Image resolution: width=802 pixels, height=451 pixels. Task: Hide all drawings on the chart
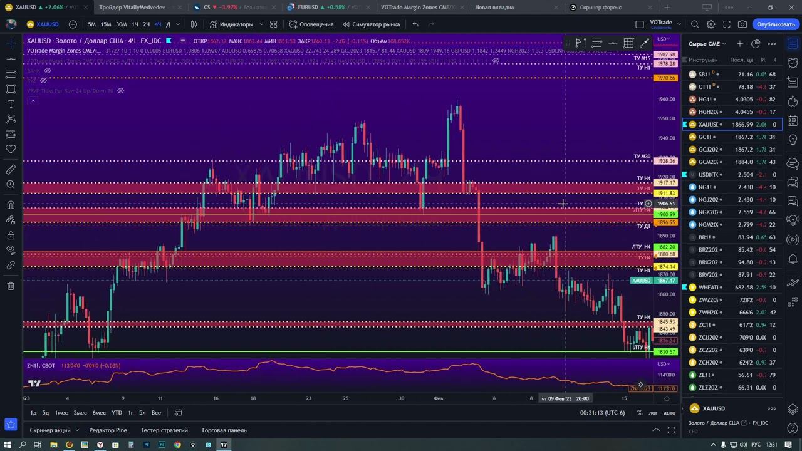(x=11, y=251)
